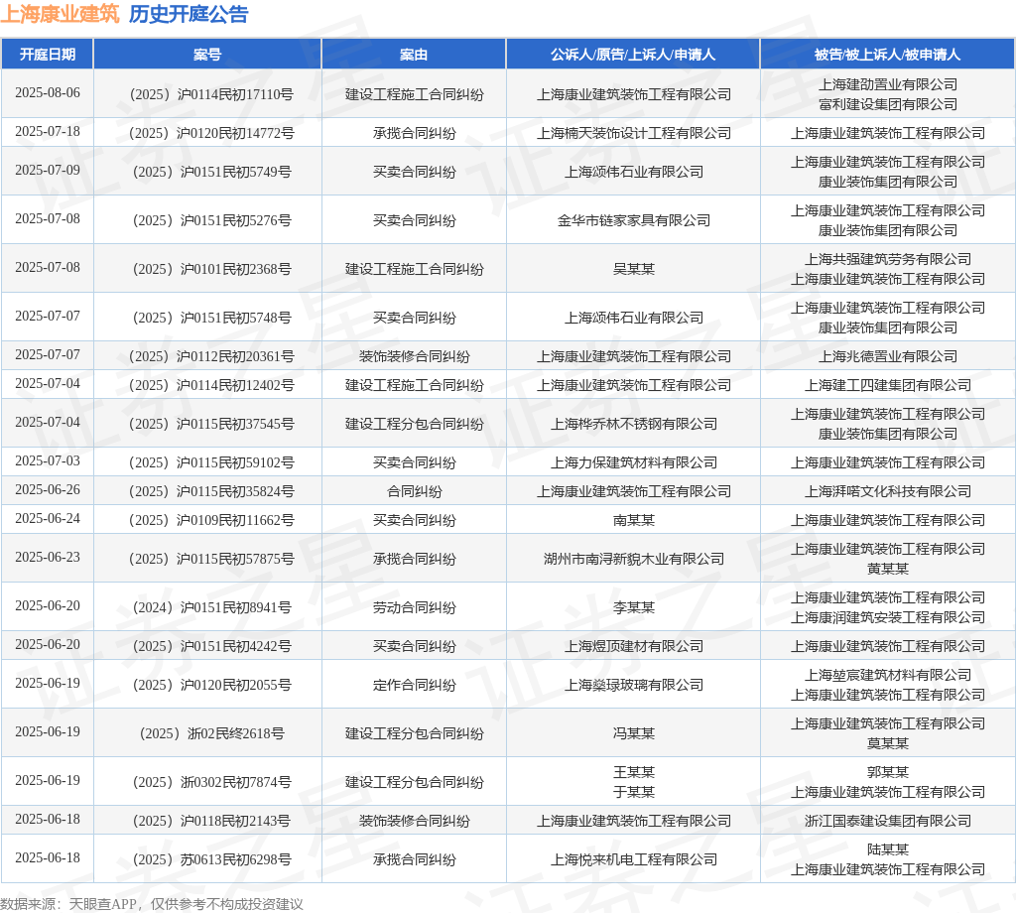Select date cell 2025-06-26

[x=48, y=489]
